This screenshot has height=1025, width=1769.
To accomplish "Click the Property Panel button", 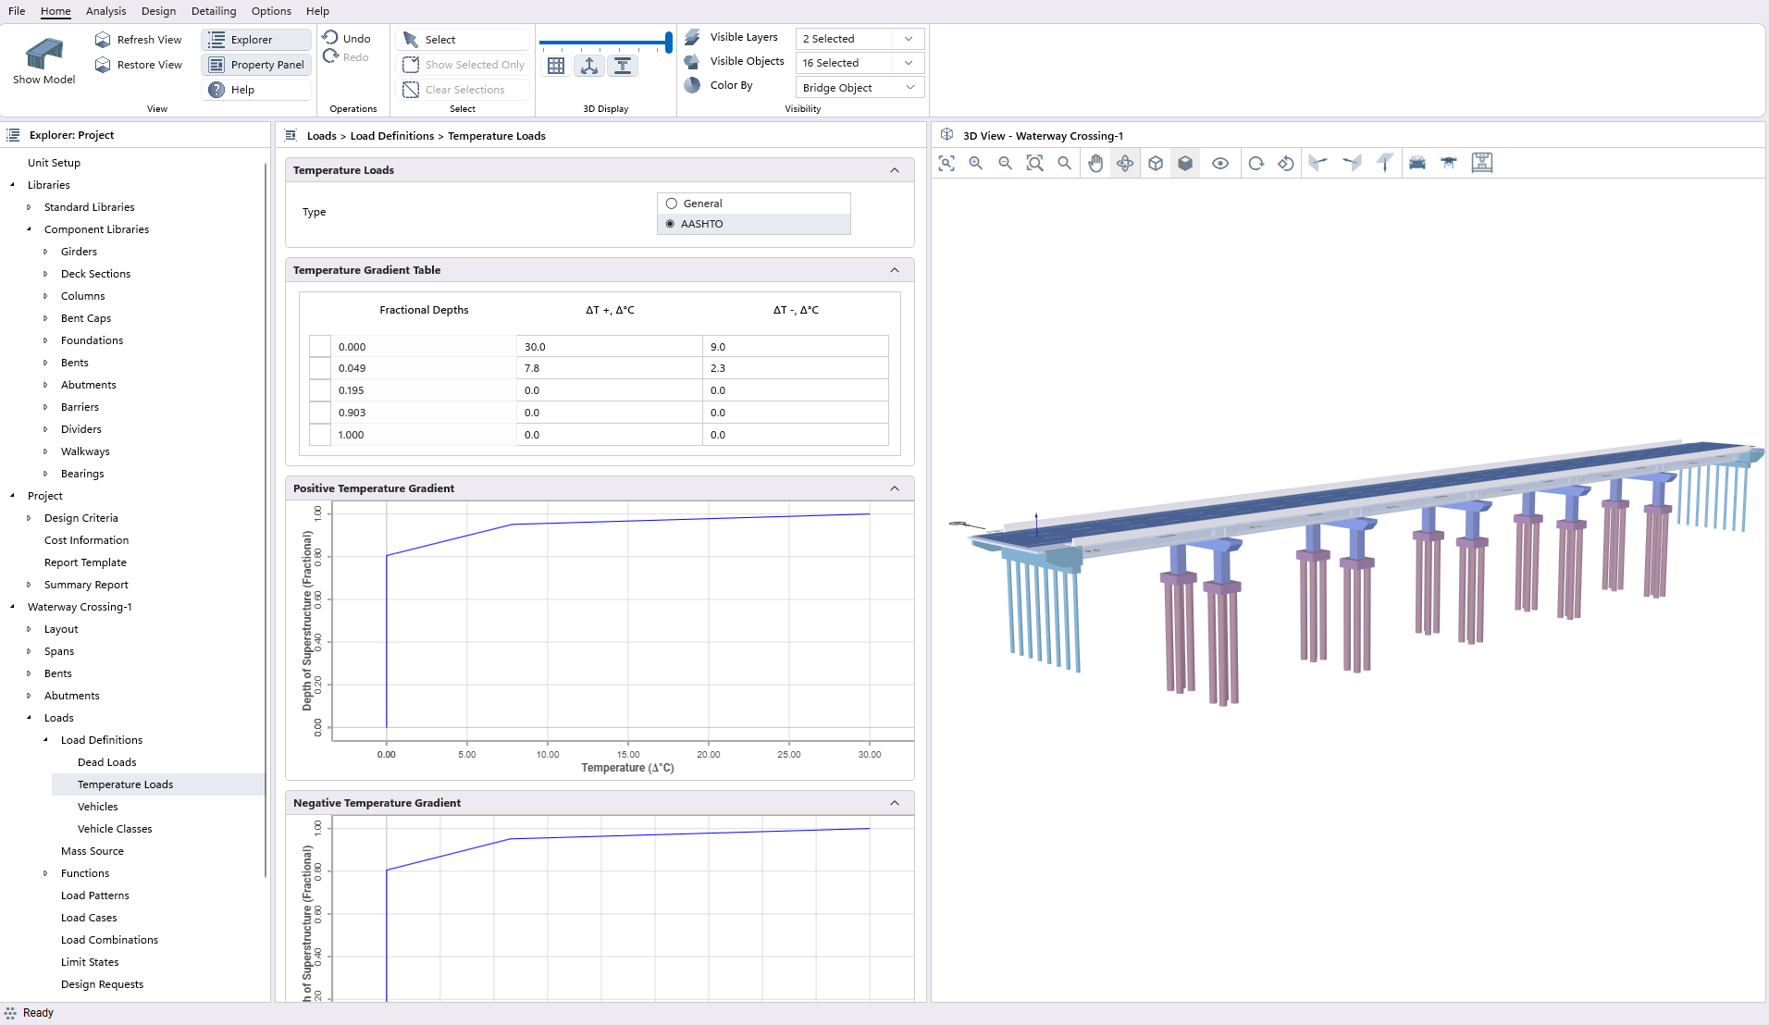I will tap(256, 65).
